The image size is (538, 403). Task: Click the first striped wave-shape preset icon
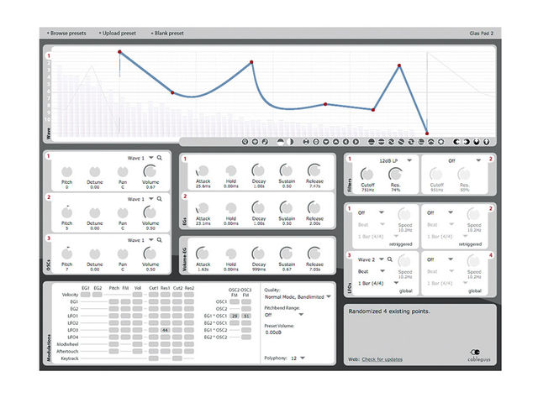[372, 142]
